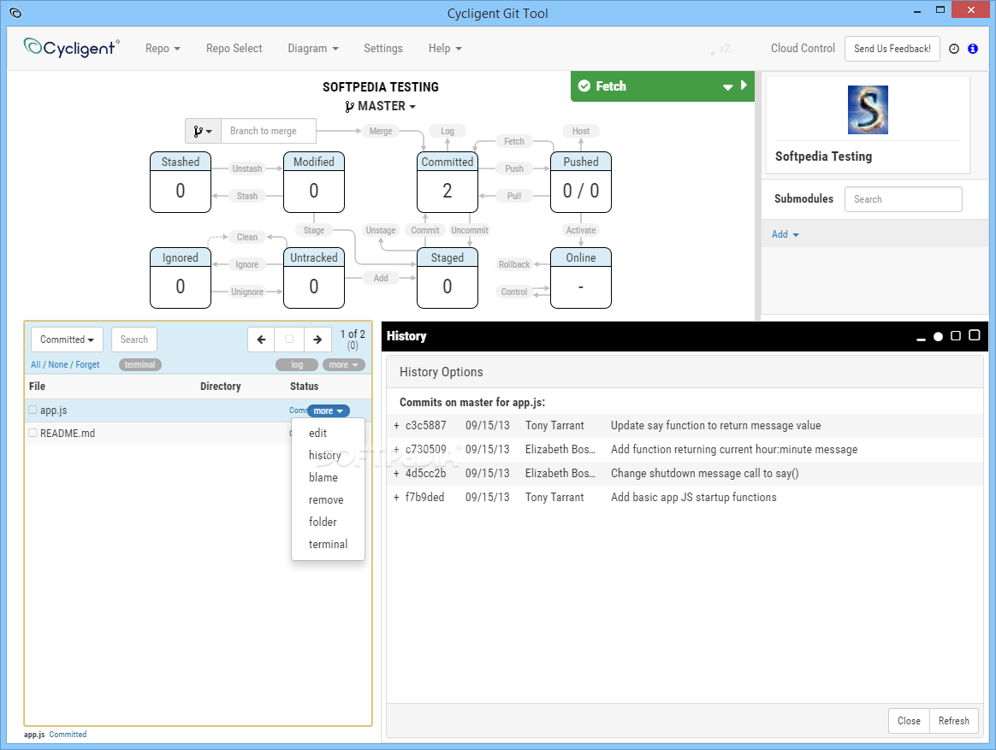Check the README.md file checkbox
The image size is (996, 750).
pos(33,433)
